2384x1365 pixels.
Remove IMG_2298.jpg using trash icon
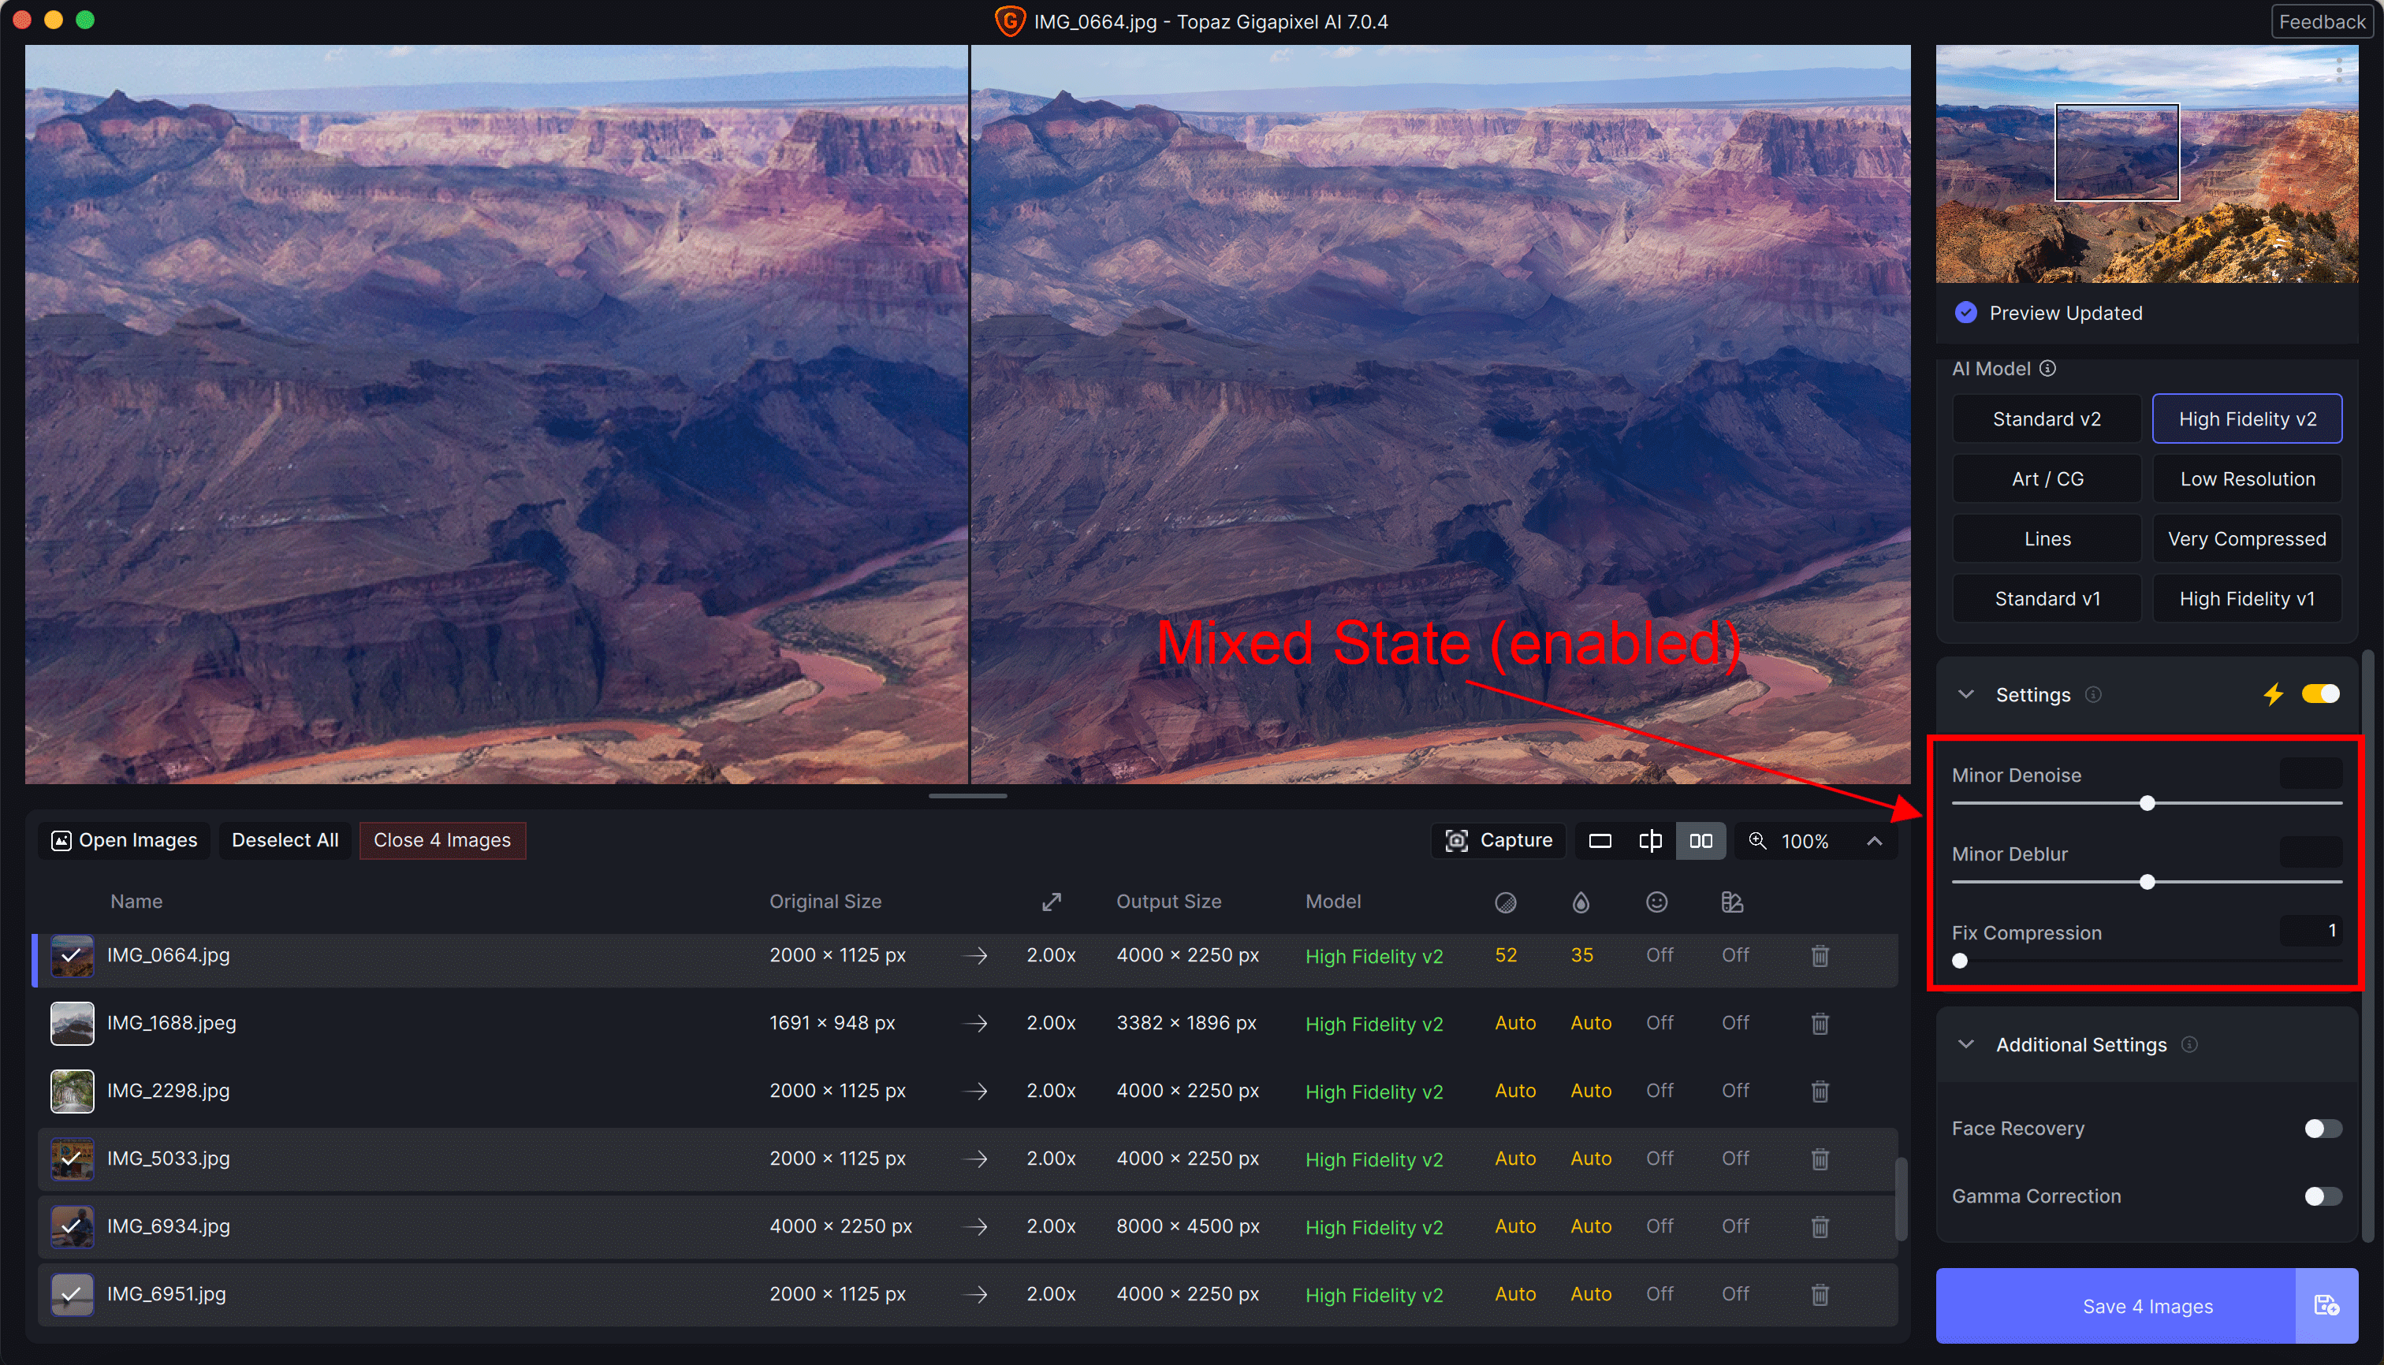click(1820, 1092)
